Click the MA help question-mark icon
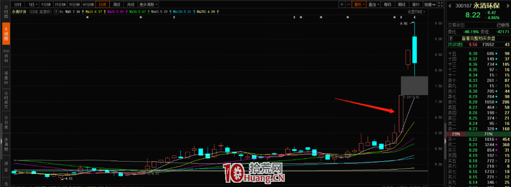511x187 pixels. click(x=56, y=12)
